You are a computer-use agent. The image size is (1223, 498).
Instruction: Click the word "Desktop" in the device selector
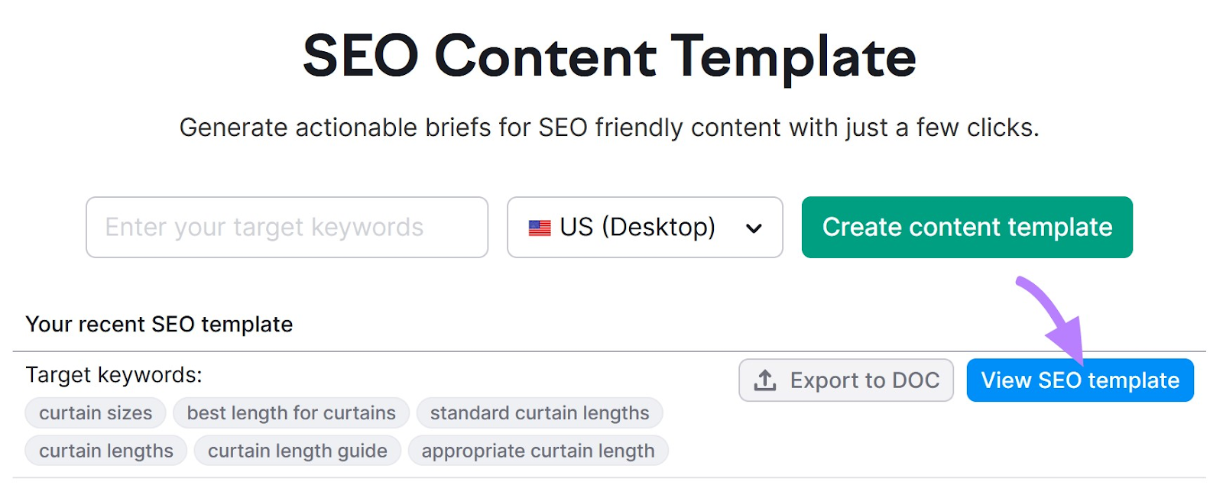pyautogui.click(x=657, y=227)
